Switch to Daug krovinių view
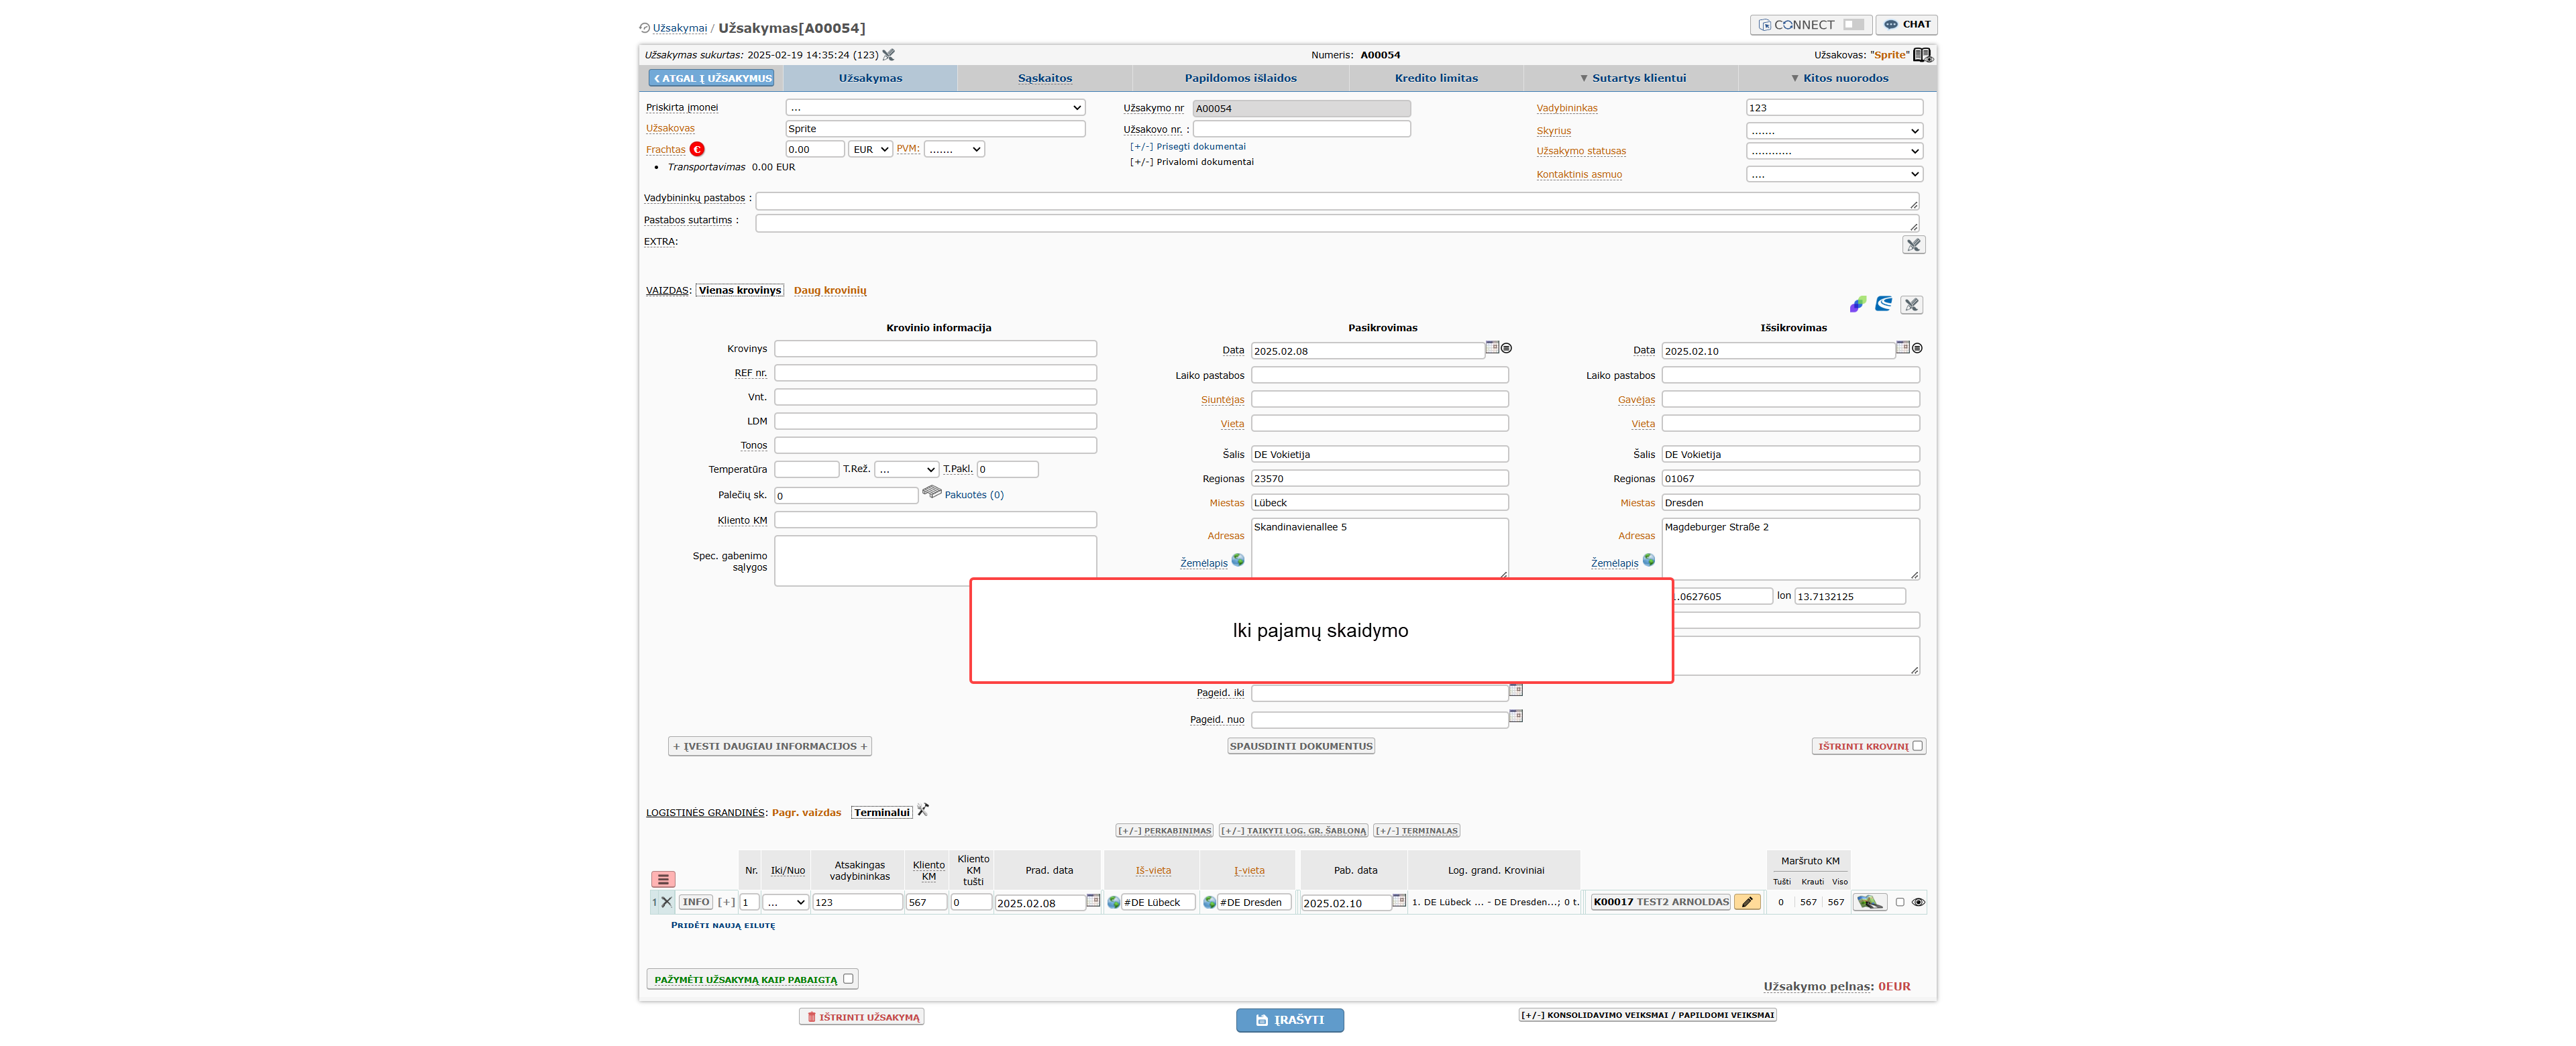 830,291
